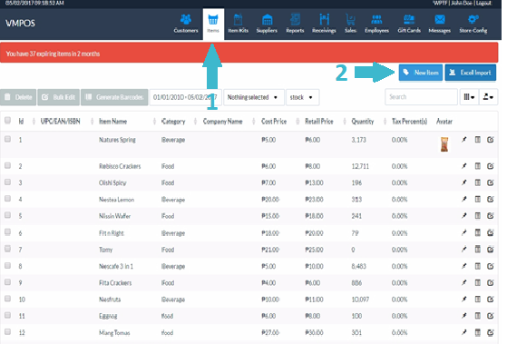Check the box for Nissin Wafer

[x=7, y=215]
